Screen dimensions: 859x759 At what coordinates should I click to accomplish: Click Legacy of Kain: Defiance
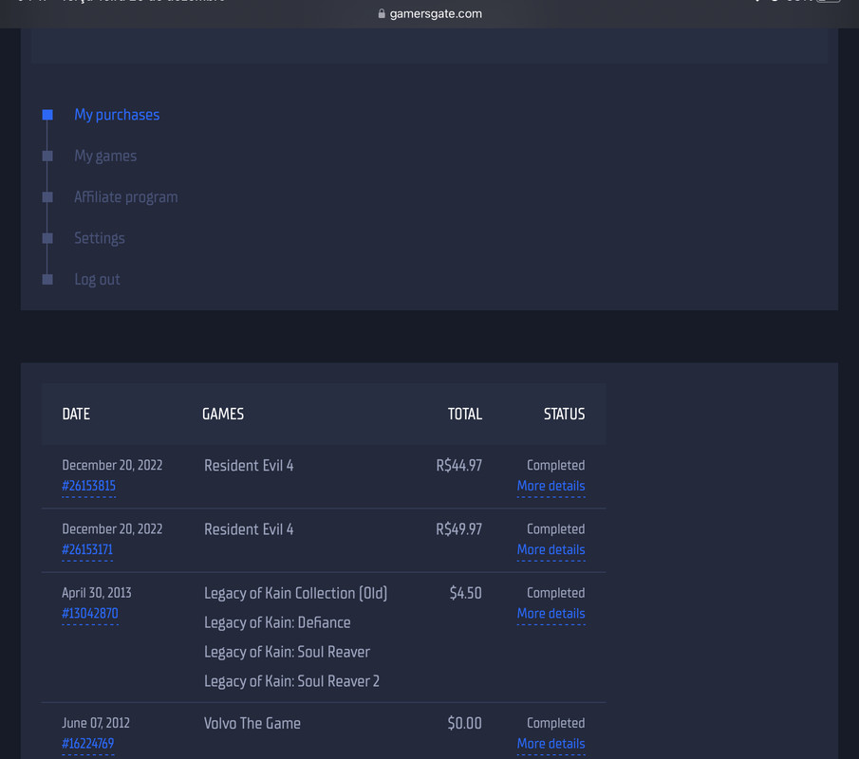tap(277, 622)
